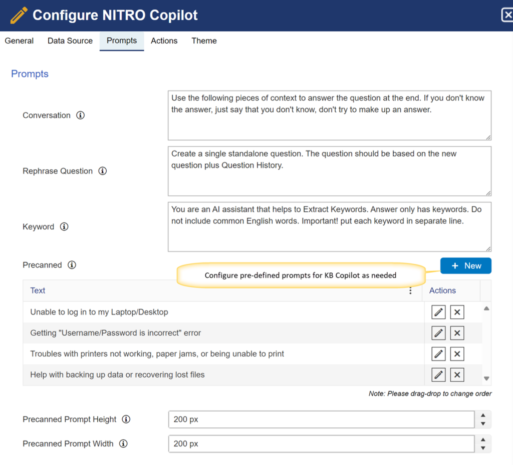Click the 'Conversation' field label
Viewport: 513px width, 465px height.
coord(47,115)
